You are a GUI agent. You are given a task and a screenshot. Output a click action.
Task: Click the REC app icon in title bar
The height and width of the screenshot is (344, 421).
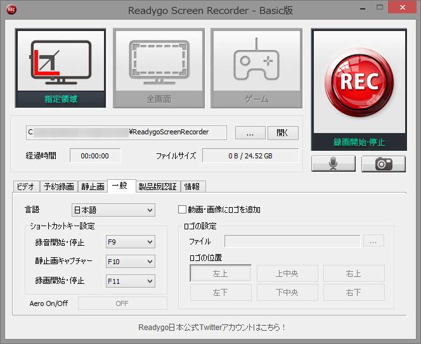[11, 10]
